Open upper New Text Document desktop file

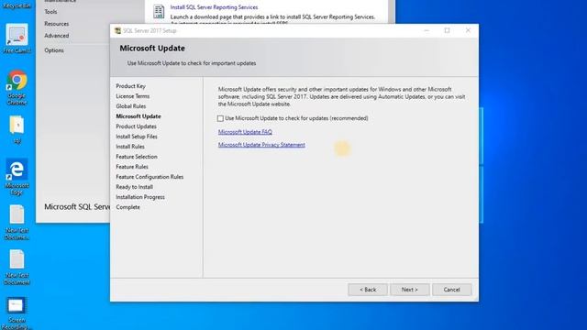[17, 222]
